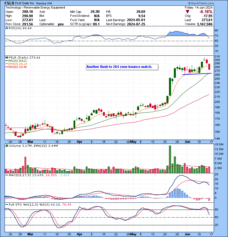
Task: Click the P/E value 28.69
Action: tap(141, 12)
